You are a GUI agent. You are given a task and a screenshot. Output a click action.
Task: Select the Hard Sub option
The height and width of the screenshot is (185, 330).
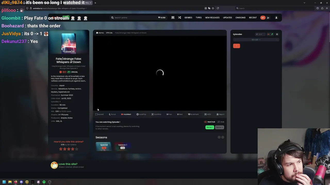210,122
